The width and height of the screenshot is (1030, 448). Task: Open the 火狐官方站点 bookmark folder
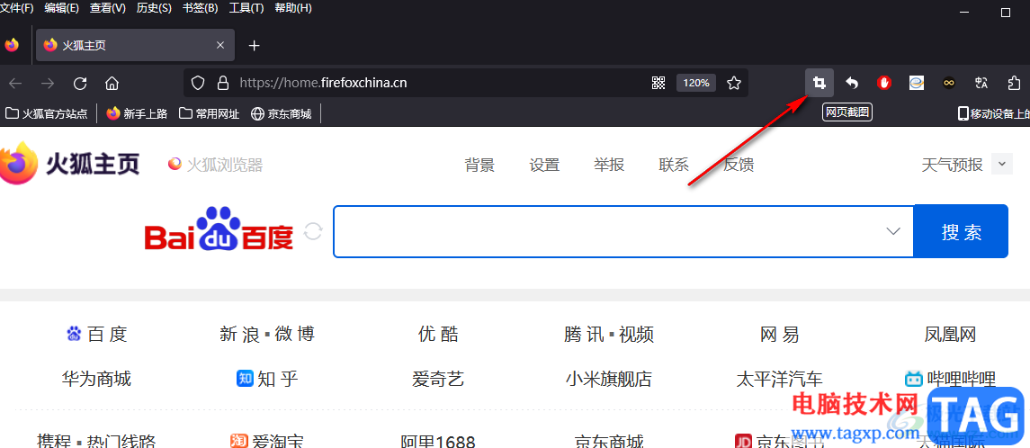pos(47,113)
